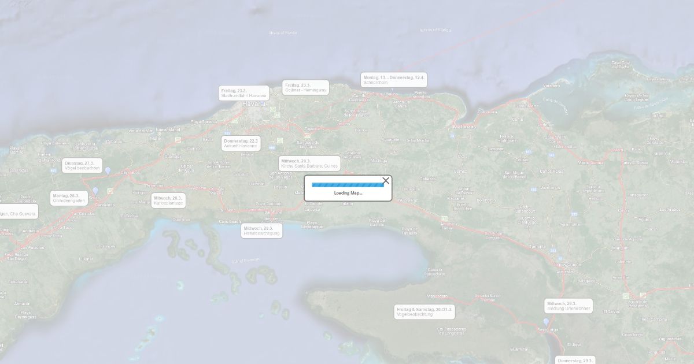Select the blue pin below Orchideengarten label
Viewport: 694px width, 364px height.
coord(95,191)
